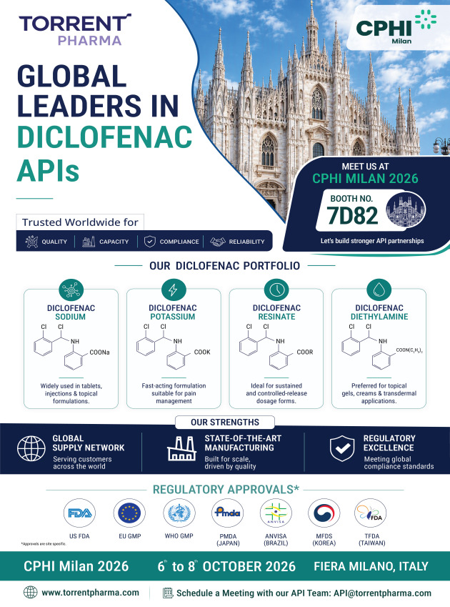Click the 'DICLOFENAC APIs' green headline
450x607 pixels.
click(104, 153)
